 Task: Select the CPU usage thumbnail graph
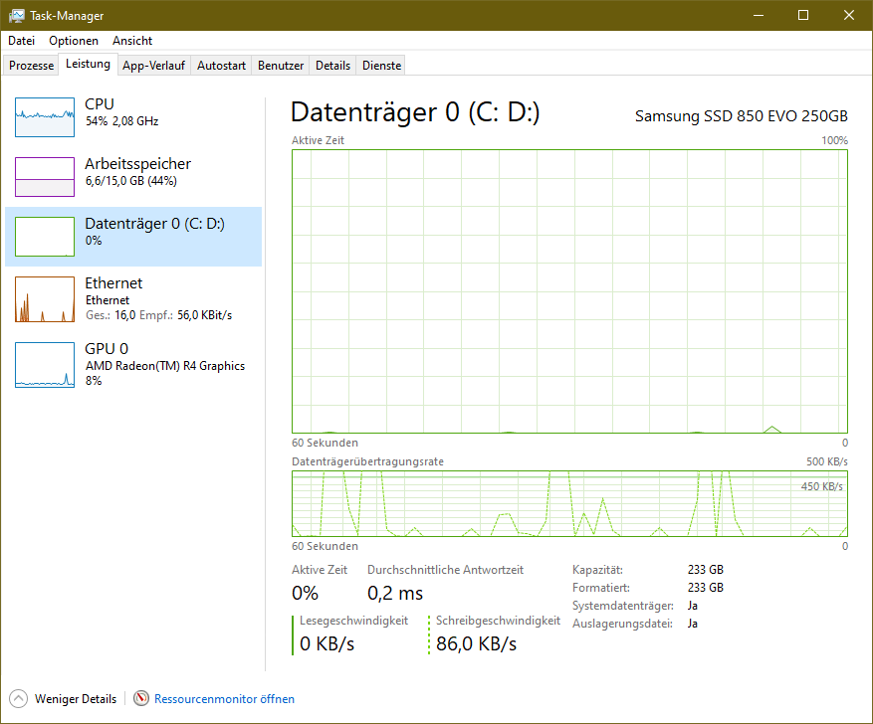45,116
